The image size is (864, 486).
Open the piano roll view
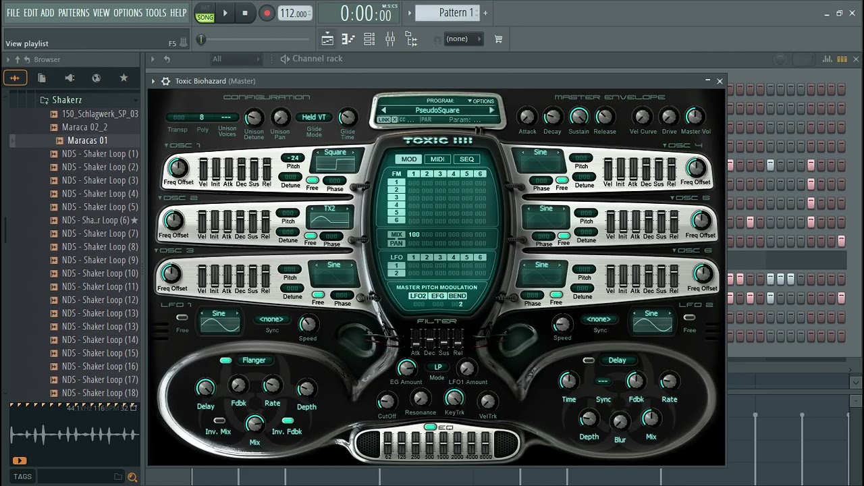(348, 39)
